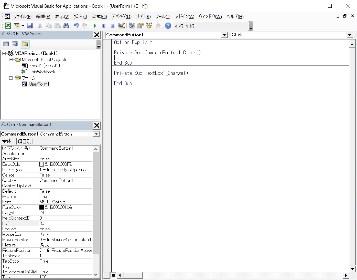357x280 pixels.
Task: Select the View Object icon in Project Explorer
Action: [15, 44]
